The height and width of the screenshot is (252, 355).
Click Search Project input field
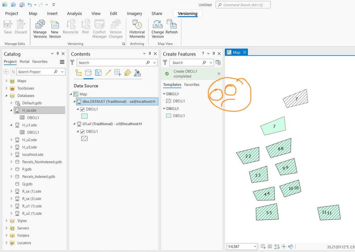pyautogui.click(x=41, y=72)
